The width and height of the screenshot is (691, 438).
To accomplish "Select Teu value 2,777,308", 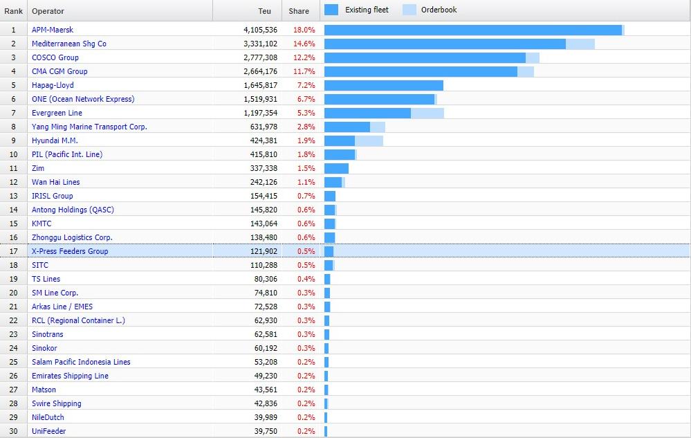I will [261, 57].
